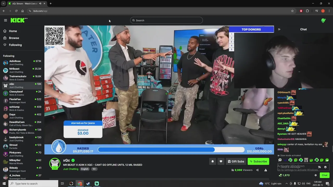Screen dimensions: 333x187
Task: Open the tab search dropdown
Action: pos(3,4)
